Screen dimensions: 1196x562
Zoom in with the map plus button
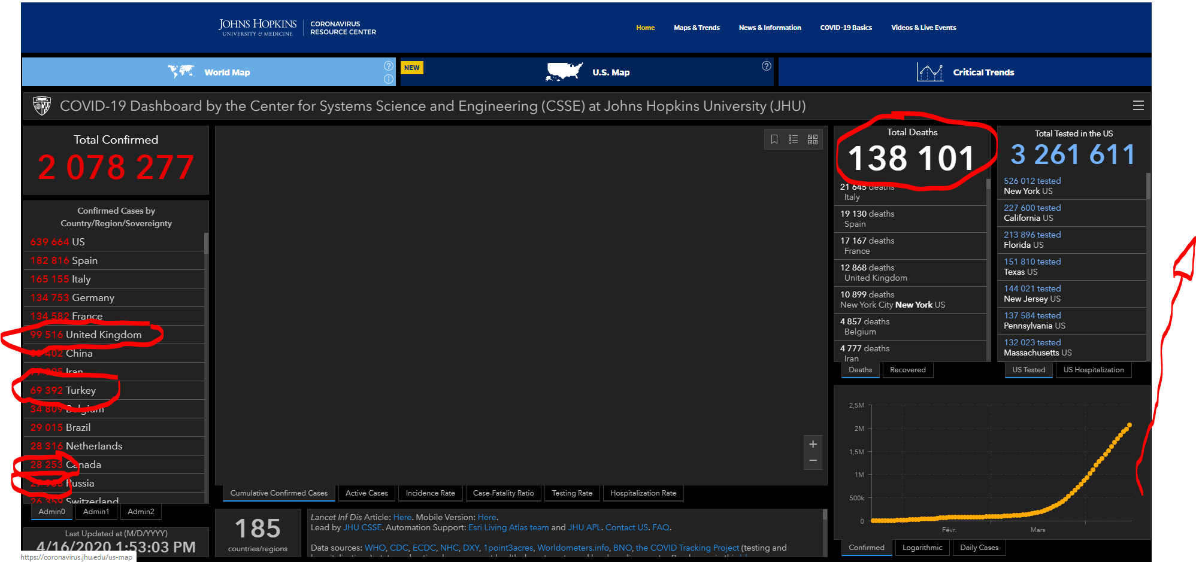click(x=813, y=444)
